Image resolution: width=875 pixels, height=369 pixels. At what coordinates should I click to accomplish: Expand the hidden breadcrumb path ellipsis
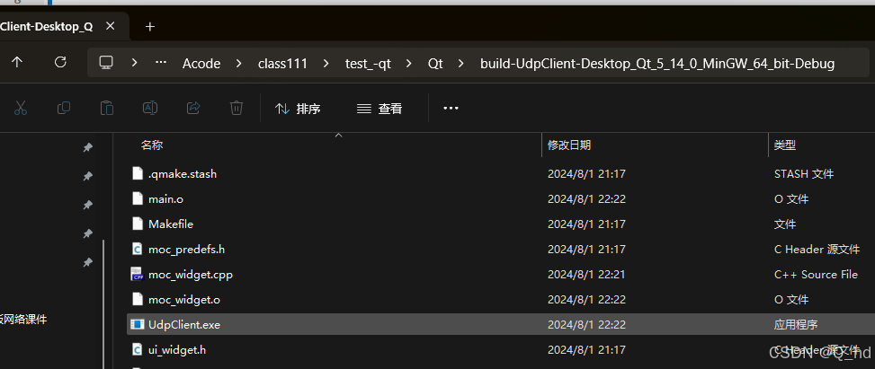pyautogui.click(x=161, y=63)
